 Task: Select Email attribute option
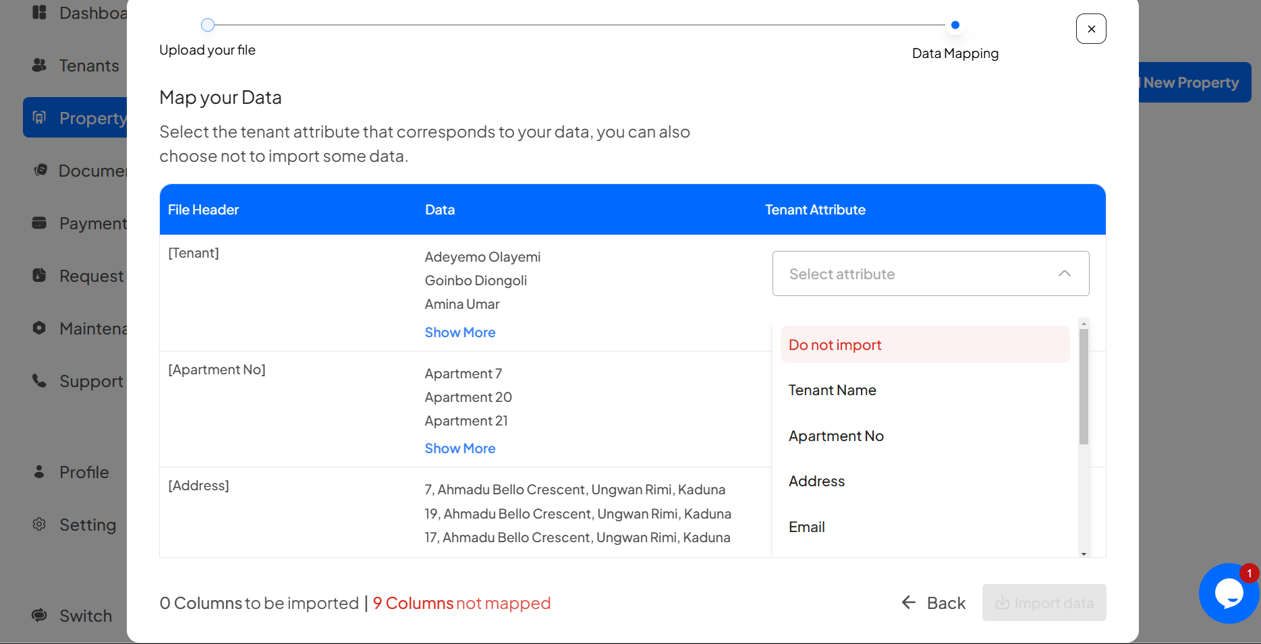coord(807,527)
